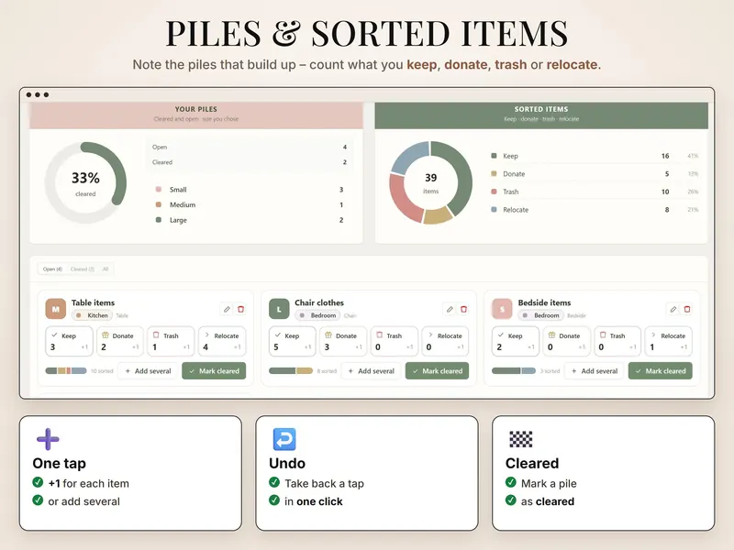Screen dimensions: 734x550
Task: Click the pencil edit icon on Chair clothes
Action: point(450,309)
